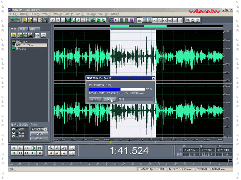Toggle the MIDI file type checkbox
The width and height of the screenshot is (241, 180).
pyautogui.click(x=13, y=133)
